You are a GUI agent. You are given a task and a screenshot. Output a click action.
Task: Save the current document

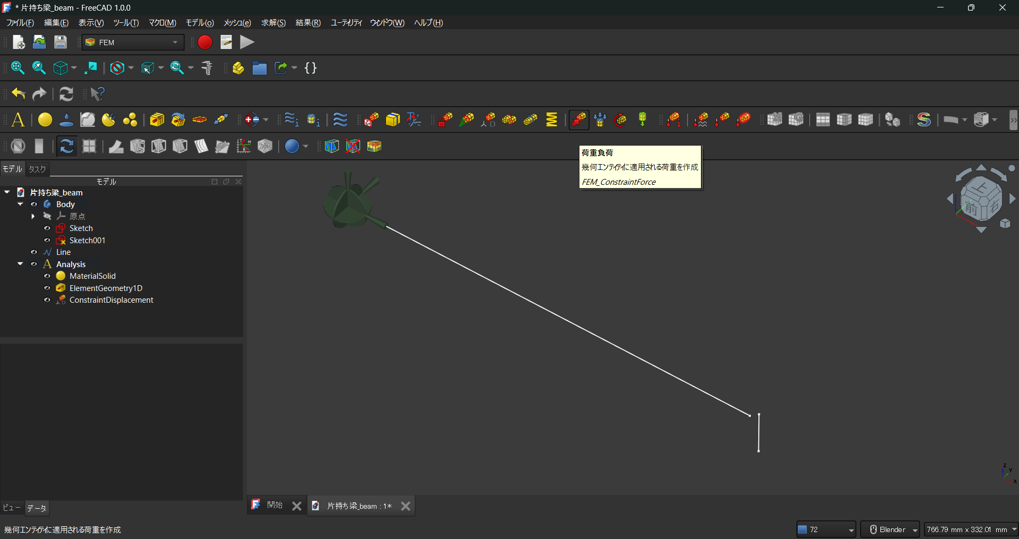point(61,42)
